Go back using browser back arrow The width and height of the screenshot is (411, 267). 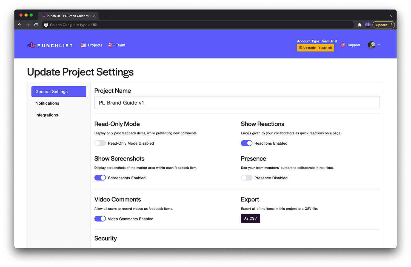[20, 25]
